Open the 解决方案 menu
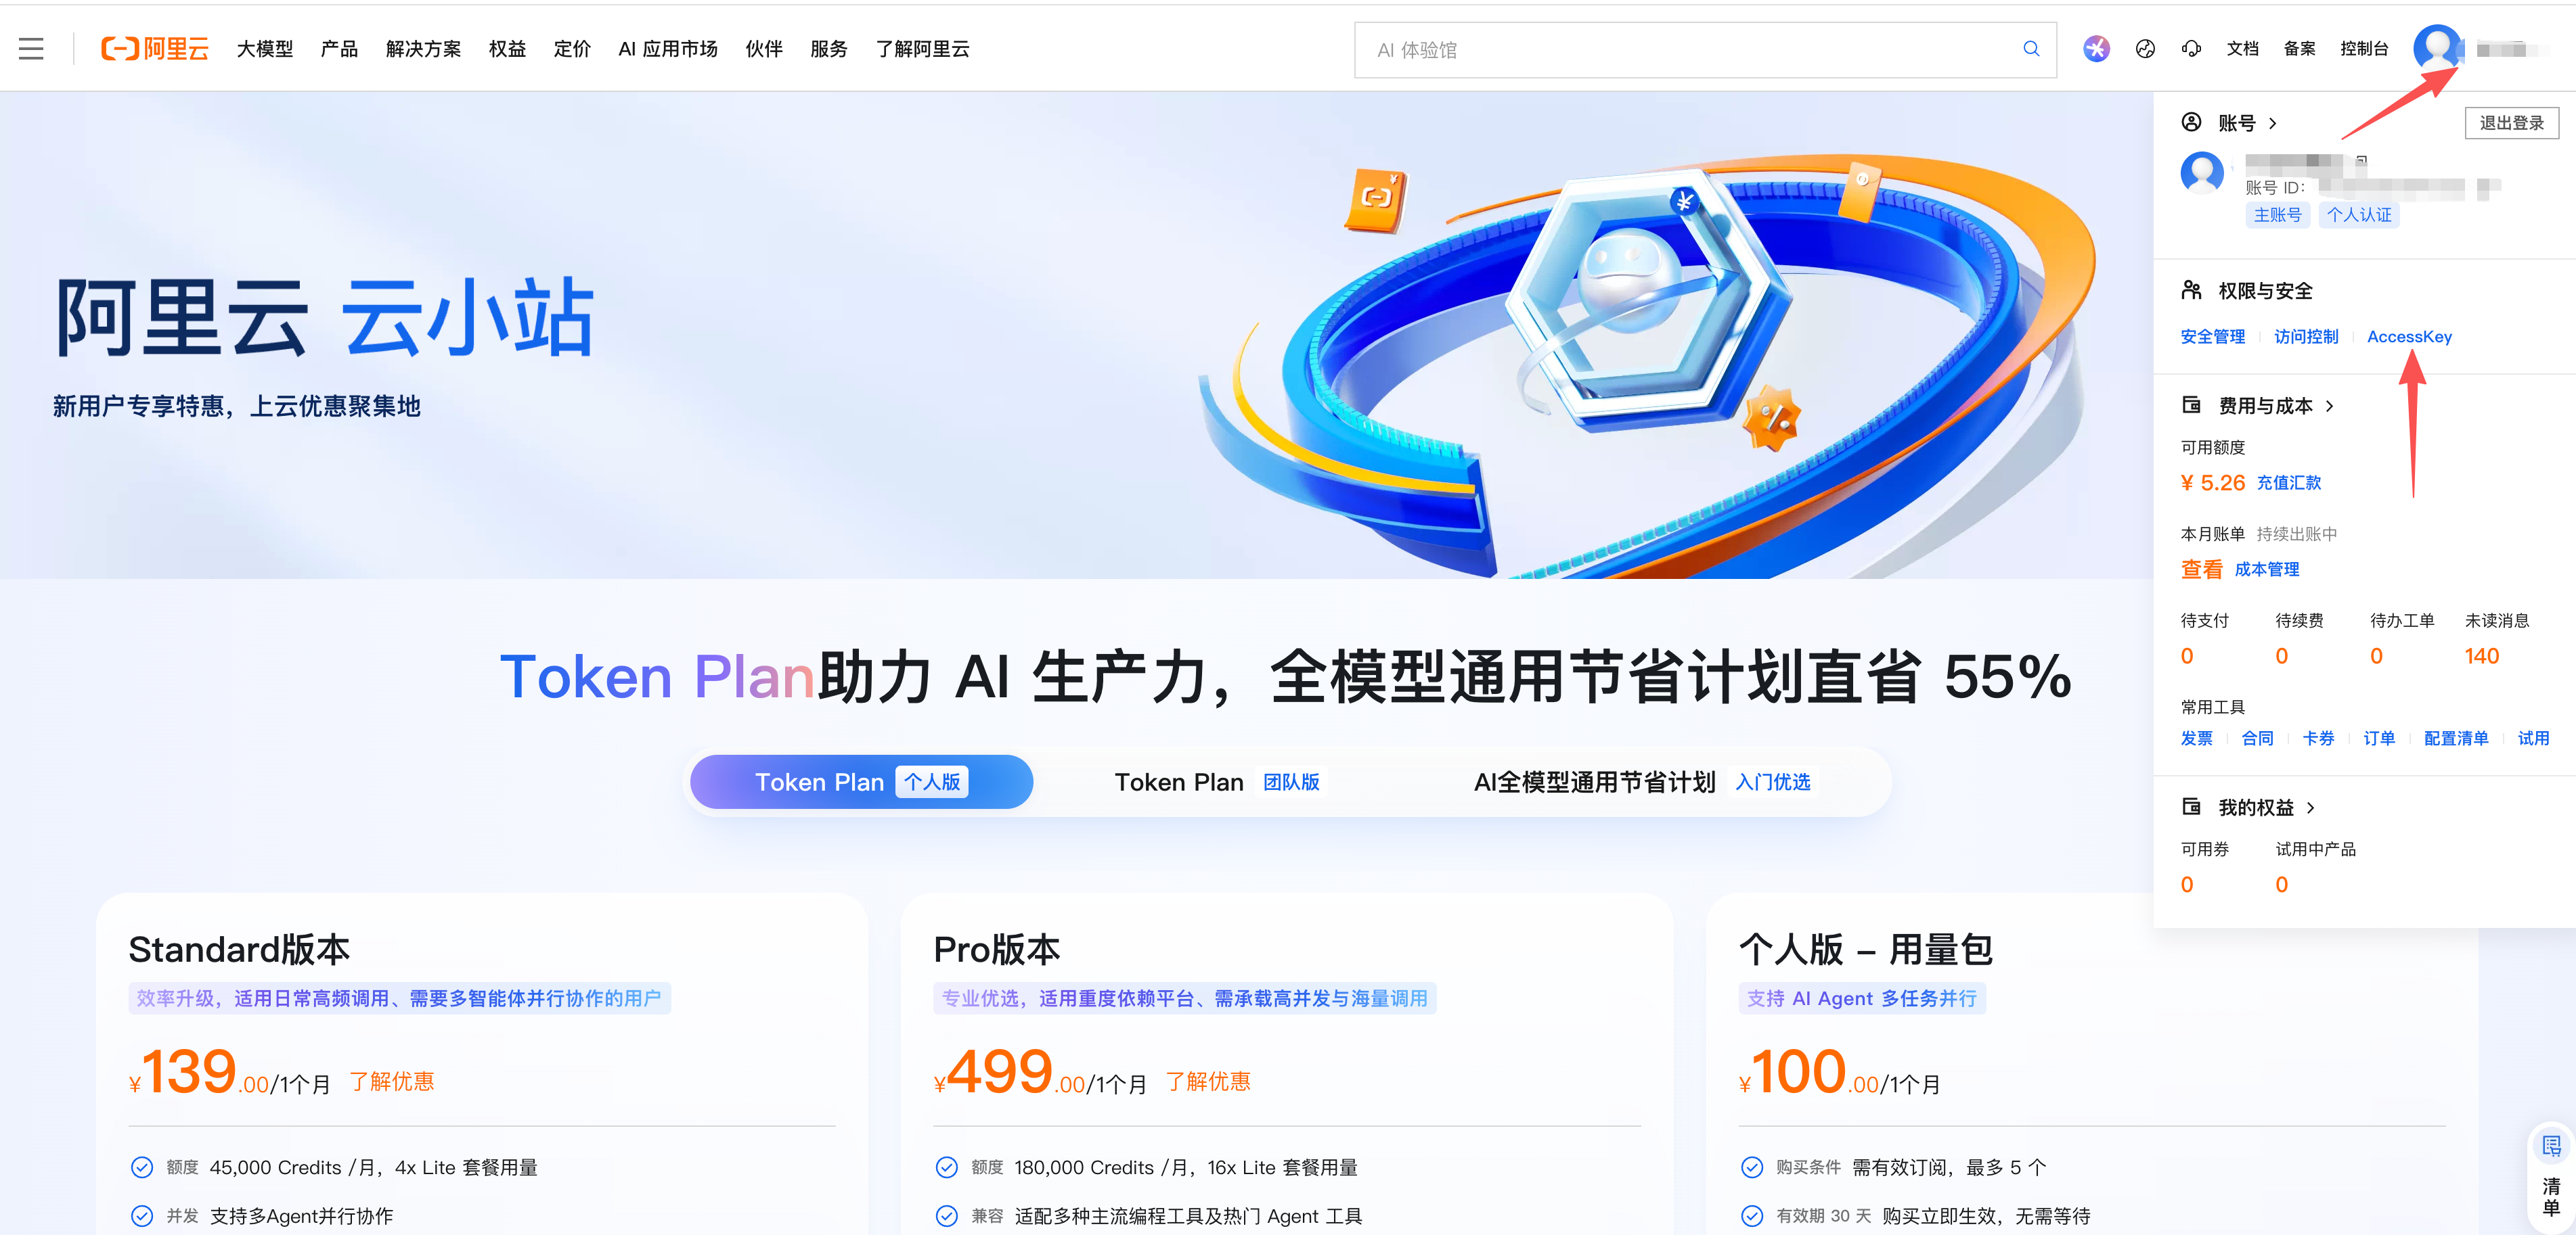2576x1235 pixels. pos(423,49)
